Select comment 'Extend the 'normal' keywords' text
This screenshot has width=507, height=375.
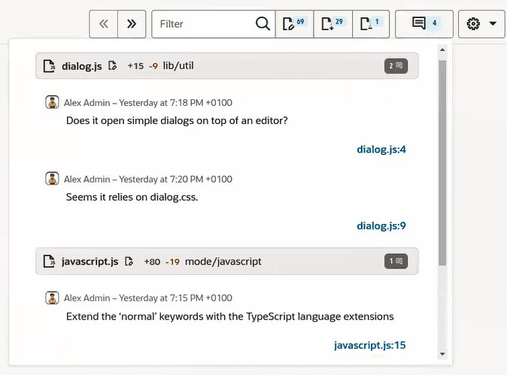coord(230,316)
